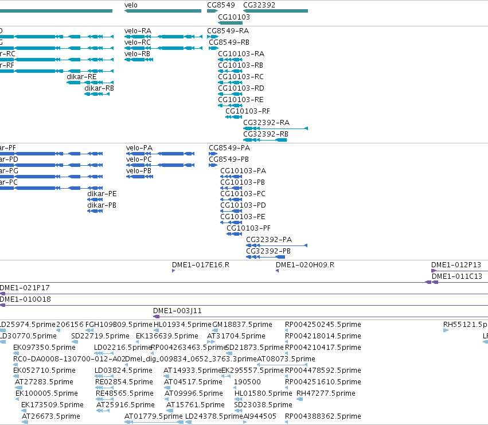
Task: Click the AT27283.5prime EST label
Action: coord(44,383)
